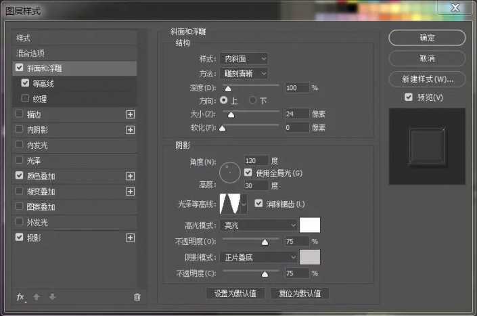Open the 样式 内斜面 dropdown
Screen dimensions: 477x316
244,59
